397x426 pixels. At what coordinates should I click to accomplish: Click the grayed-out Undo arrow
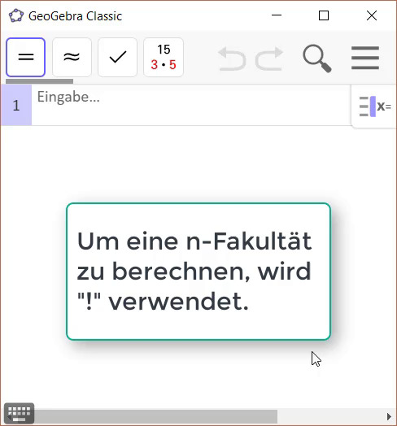(232, 59)
